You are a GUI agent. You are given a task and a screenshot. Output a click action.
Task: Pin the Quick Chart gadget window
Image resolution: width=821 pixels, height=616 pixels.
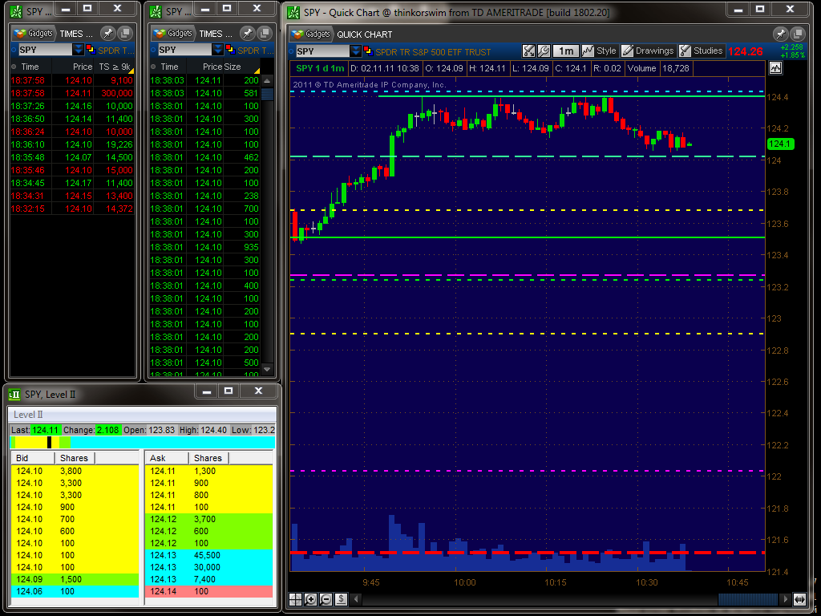780,34
